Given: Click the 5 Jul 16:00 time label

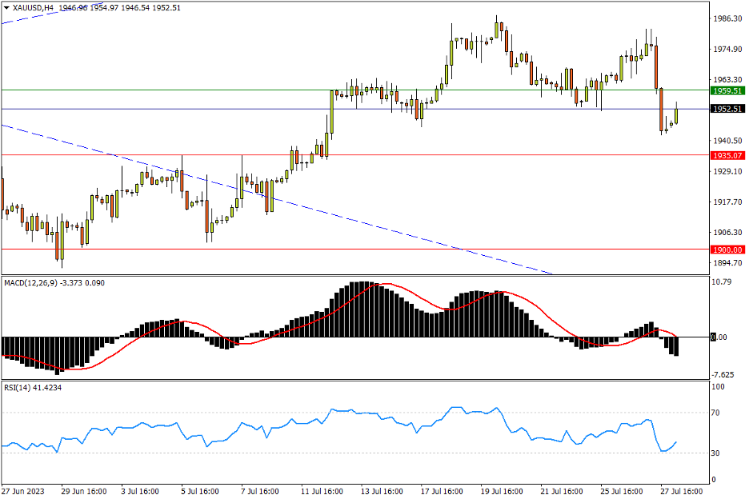Looking at the screenshot, I should pyautogui.click(x=202, y=490).
